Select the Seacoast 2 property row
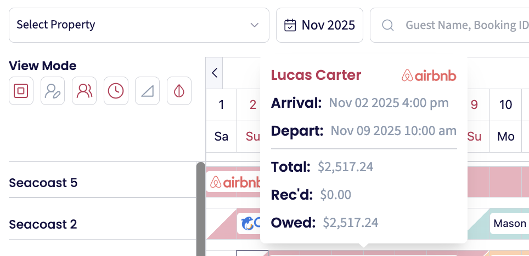Screen dimensions: 529x256 pyautogui.click(x=43, y=224)
